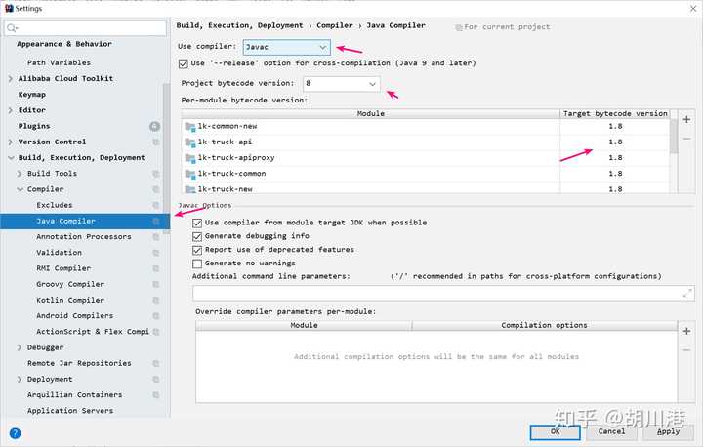The width and height of the screenshot is (703, 447).
Task: Open the Use compiler Javac dropdown
Action: 286,47
